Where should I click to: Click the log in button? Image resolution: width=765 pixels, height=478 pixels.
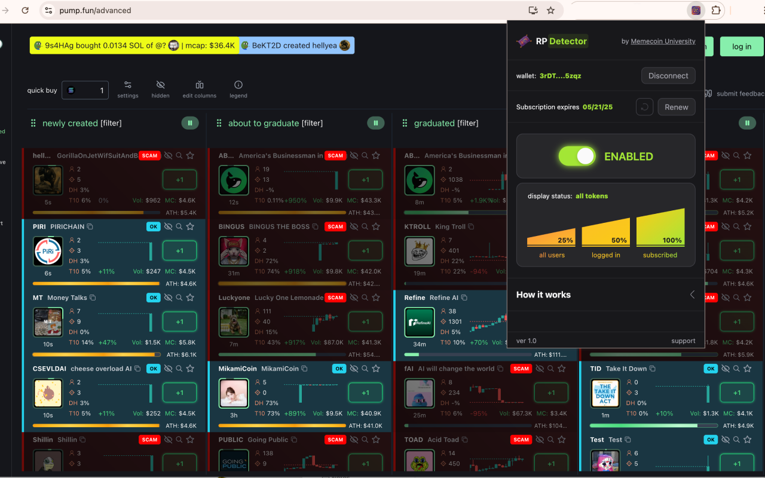[x=742, y=47]
